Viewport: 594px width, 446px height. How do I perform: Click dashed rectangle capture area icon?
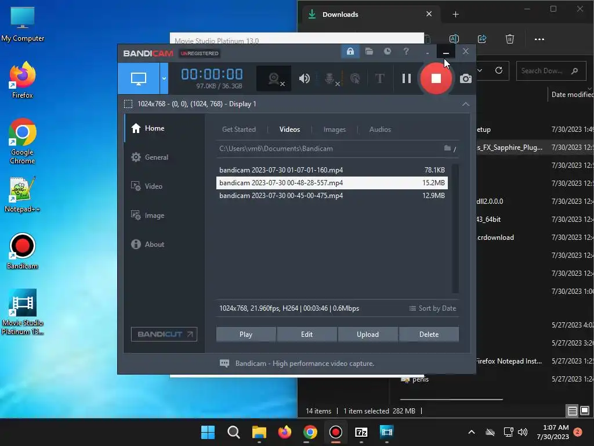(x=128, y=104)
